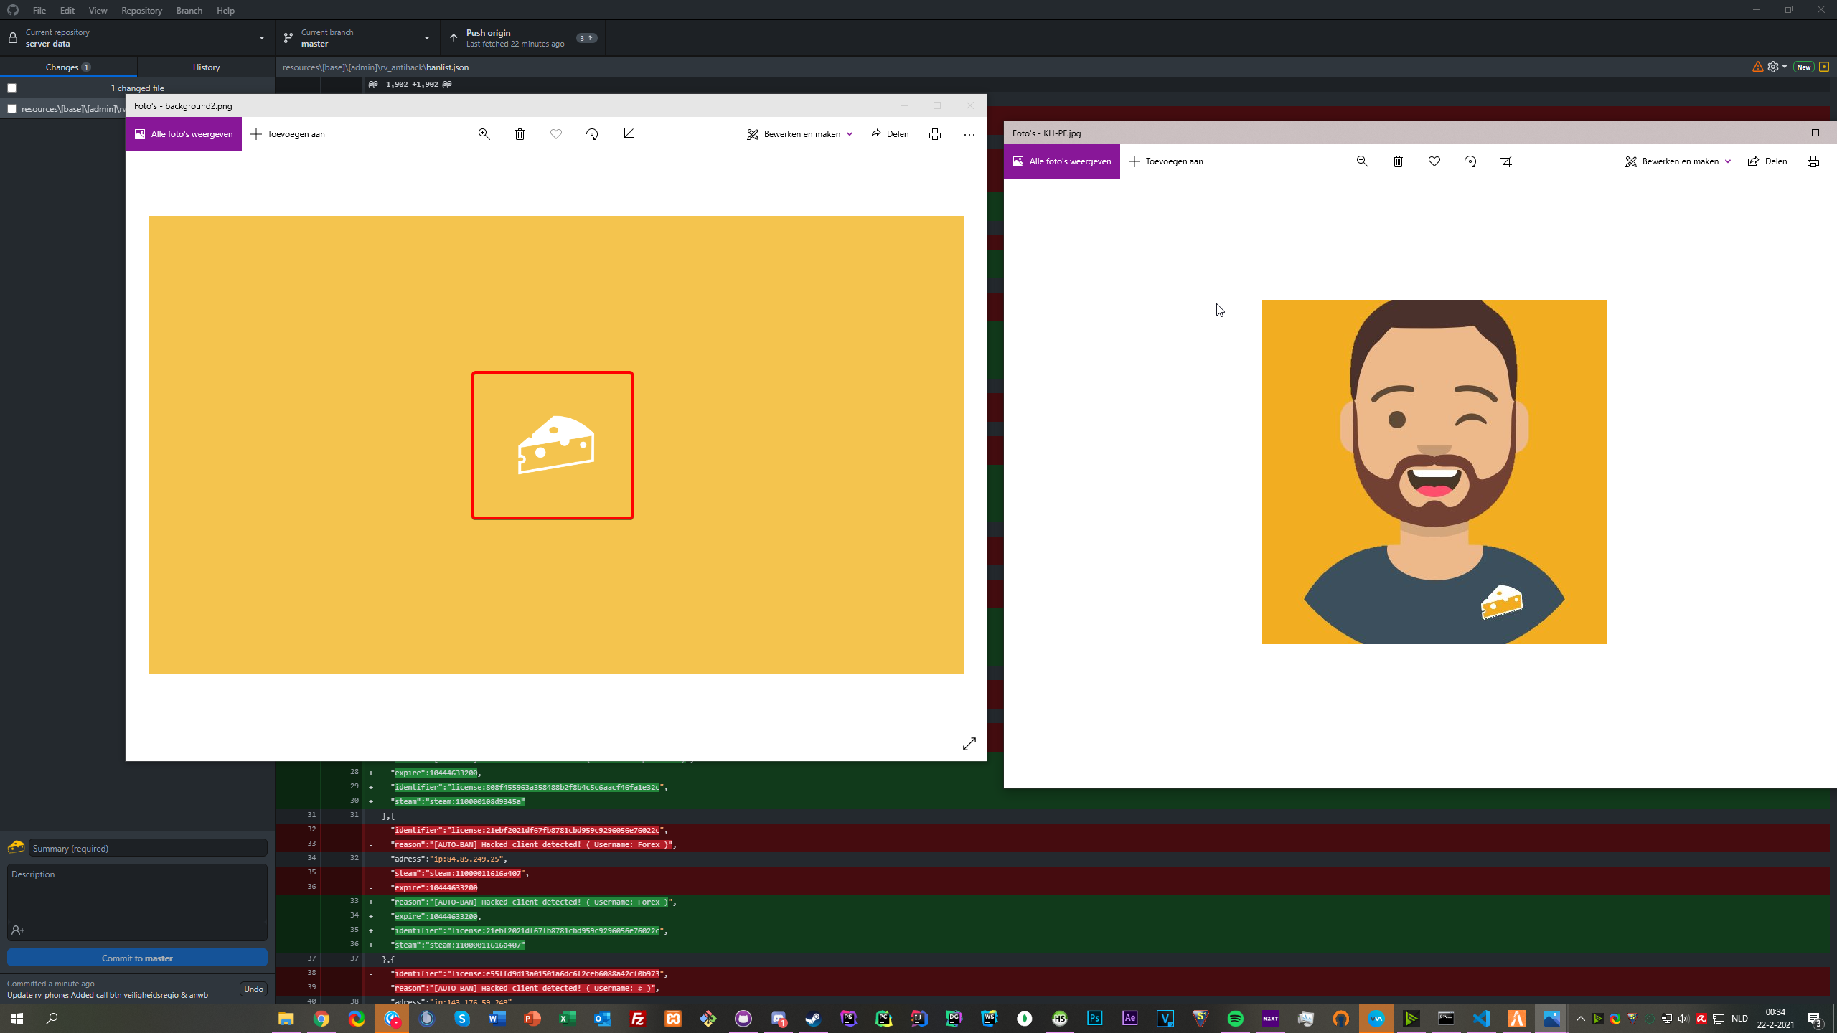Open the three-dots menu in background2.png window
The width and height of the screenshot is (1837, 1033).
tap(969, 134)
